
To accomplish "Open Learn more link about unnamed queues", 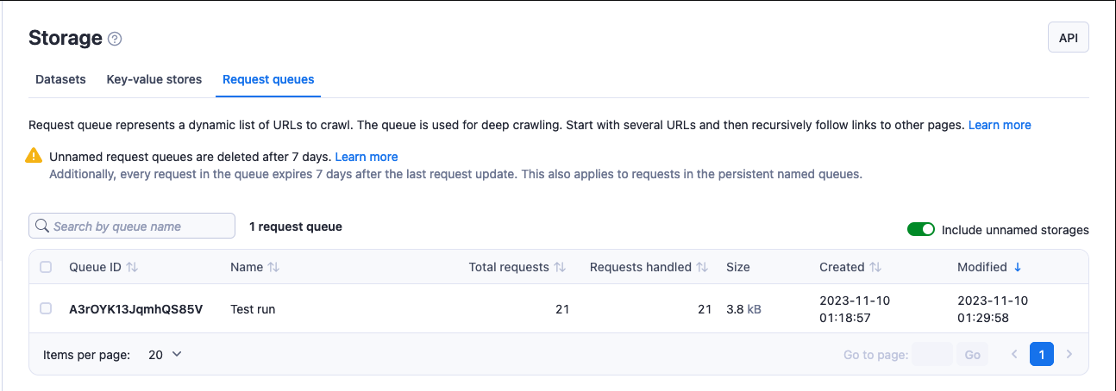I will (367, 157).
